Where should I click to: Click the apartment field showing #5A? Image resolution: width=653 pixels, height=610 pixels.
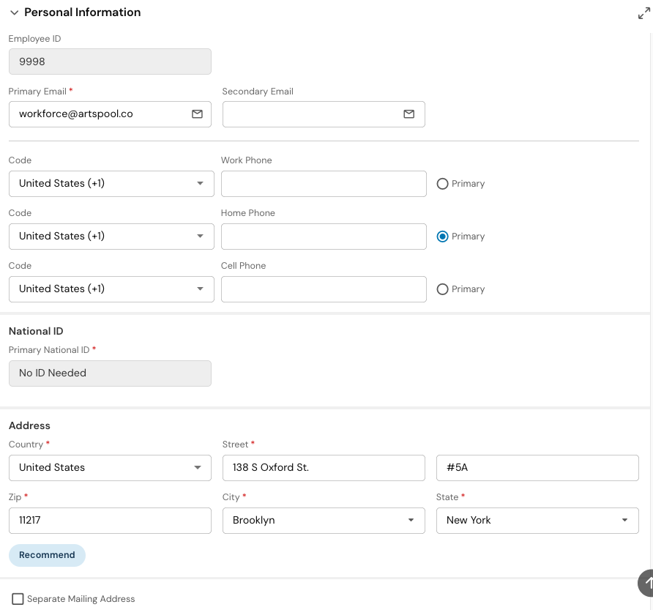pyautogui.click(x=537, y=468)
